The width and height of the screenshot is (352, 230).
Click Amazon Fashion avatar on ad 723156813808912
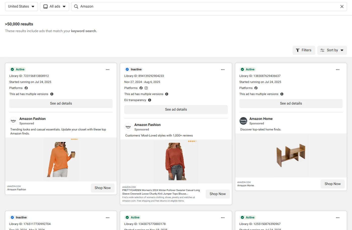point(13,121)
